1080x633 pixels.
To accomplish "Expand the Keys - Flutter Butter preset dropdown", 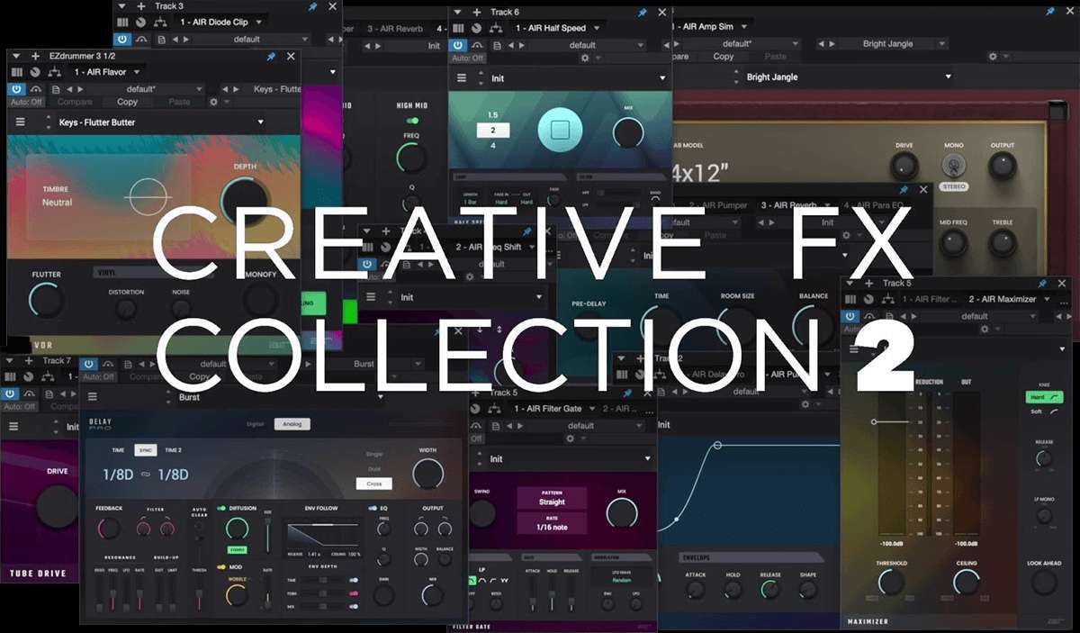I will point(261,122).
